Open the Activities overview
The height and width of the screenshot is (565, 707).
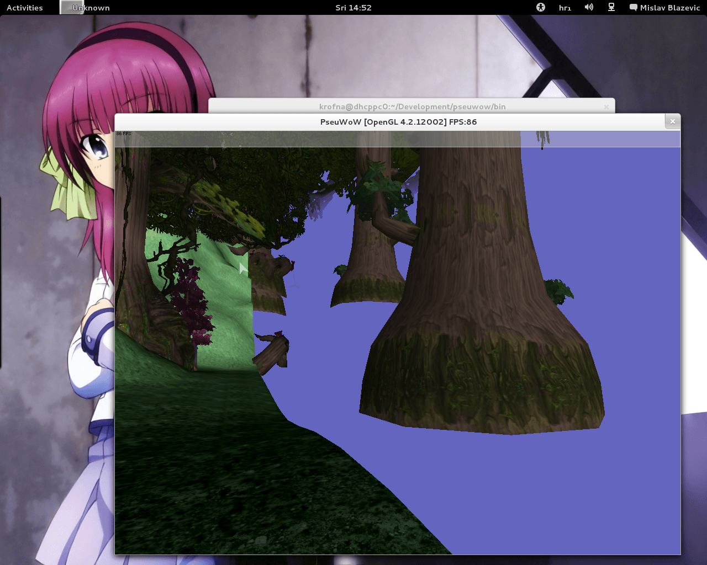(x=24, y=8)
